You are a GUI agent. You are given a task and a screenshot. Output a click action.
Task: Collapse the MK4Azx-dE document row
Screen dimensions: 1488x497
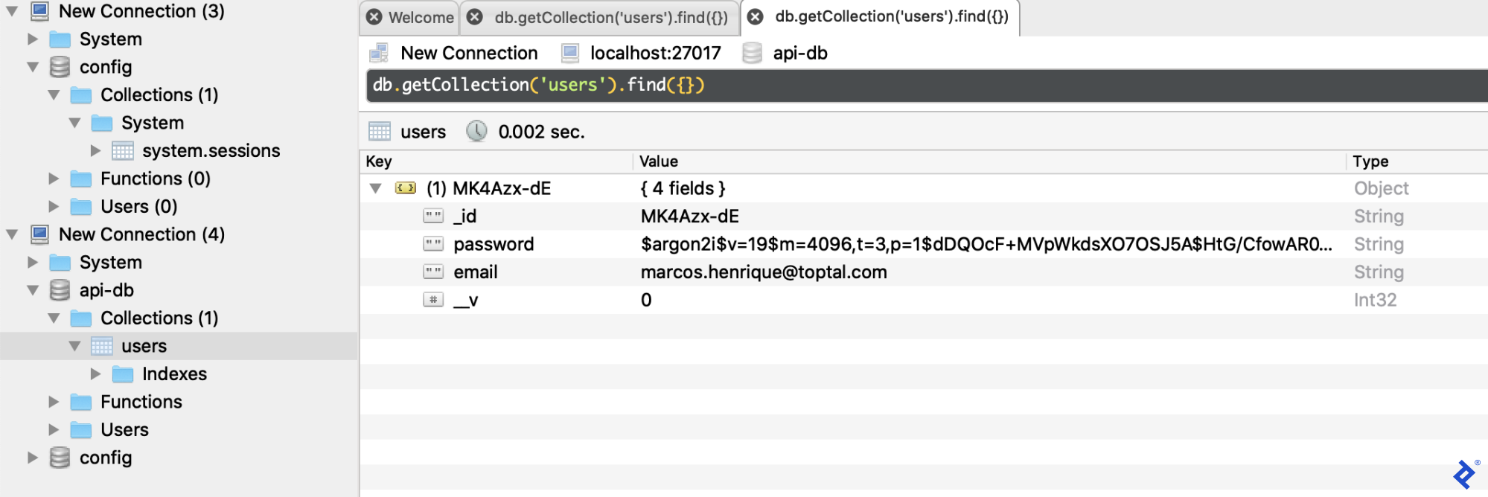376,188
